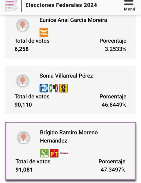Image resolution: width=141 pixels, height=183 pixels.
Task: Click Sonia Villarreal Pérez's avatar picture
Action: coord(23,81)
